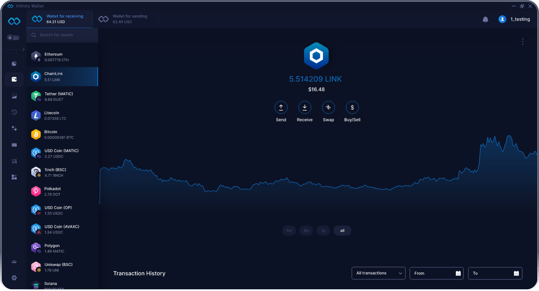Viewport: 539px width, 291px height.
Task: Select ChainLink in the asset list
Action: click(62, 76)
